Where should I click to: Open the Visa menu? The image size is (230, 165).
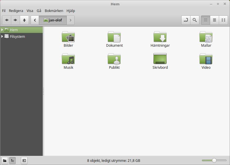click(x=30, y=11)
